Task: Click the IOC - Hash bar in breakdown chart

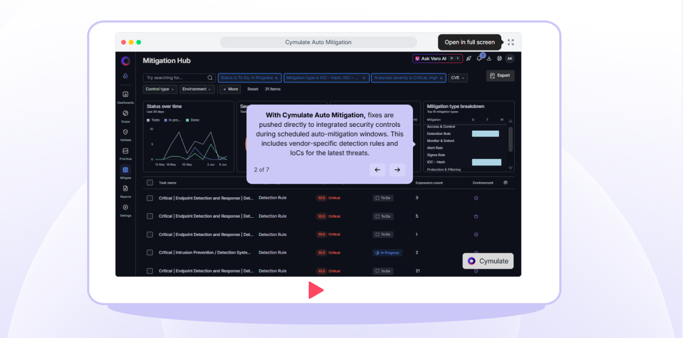Action: pos(487,162)
